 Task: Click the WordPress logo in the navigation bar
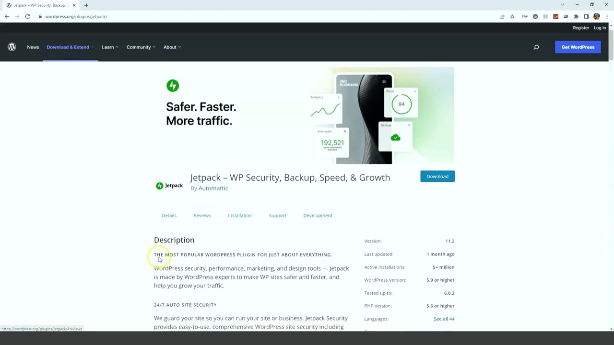12,47
